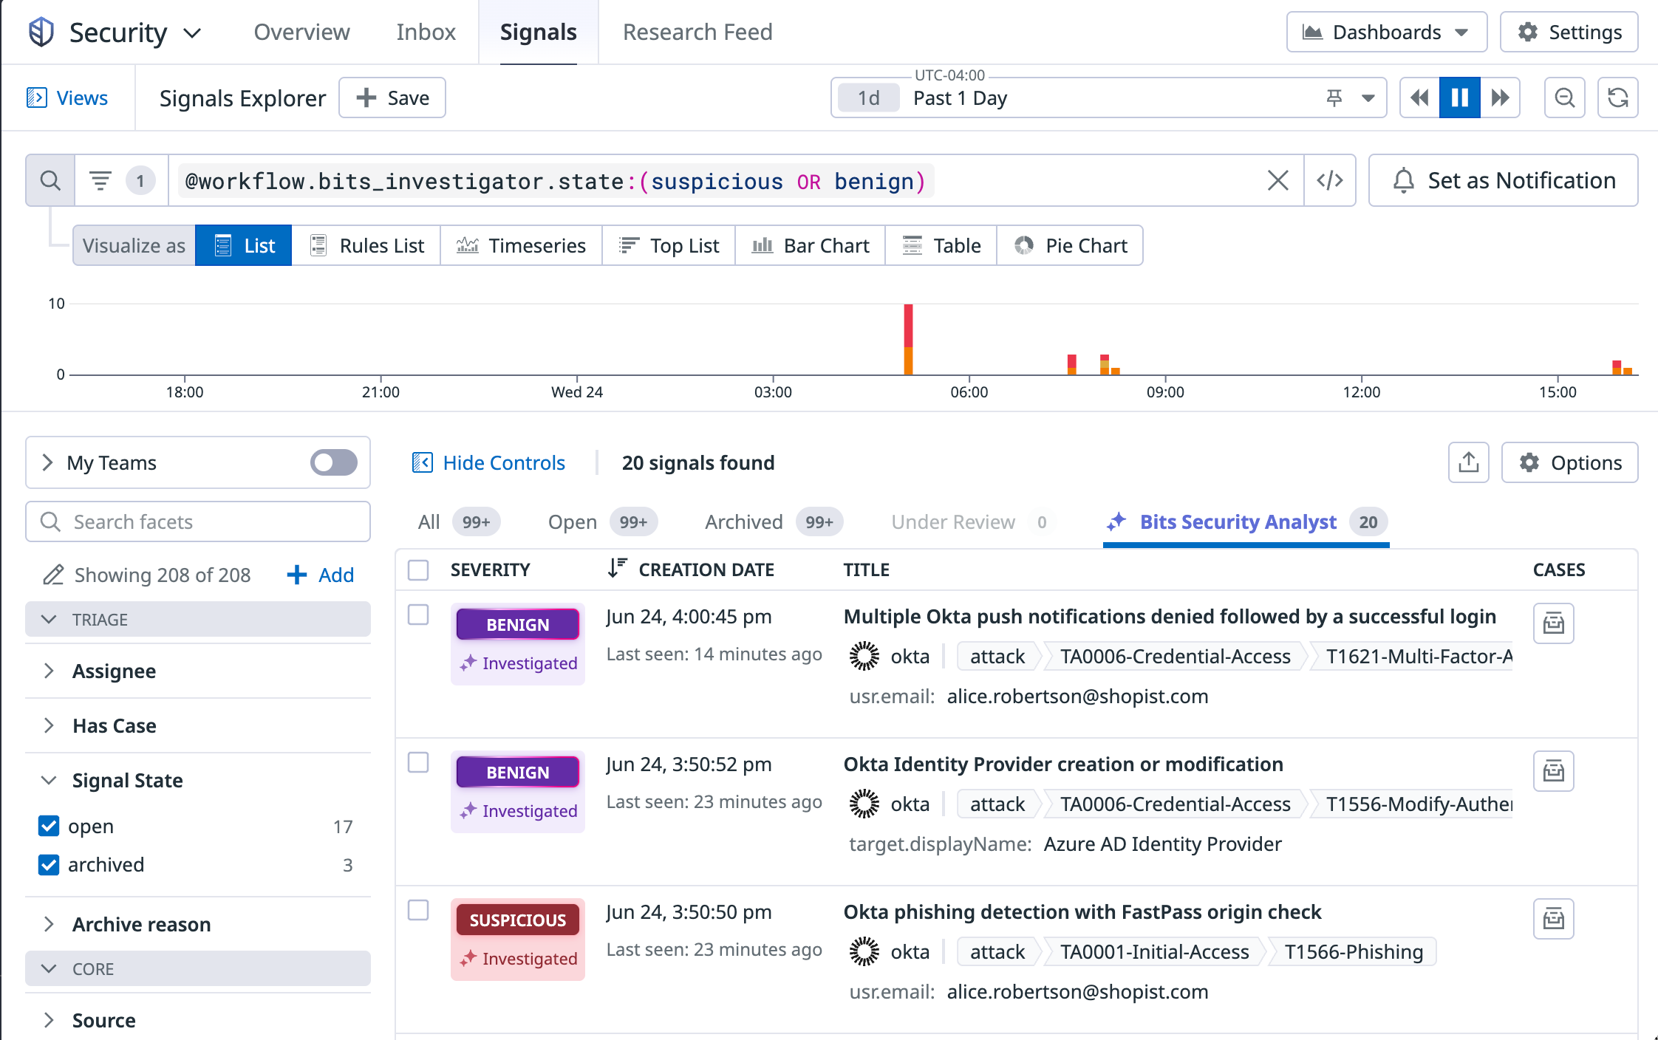Open case icon for Okta push notifications signal
This screenshot has width=1658, height=1040.
[x=1554, y=623]
